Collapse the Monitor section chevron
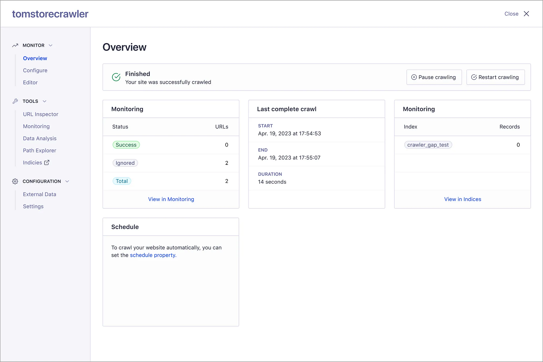The height and width of the screenshot is (362, 543). (50, 45)
